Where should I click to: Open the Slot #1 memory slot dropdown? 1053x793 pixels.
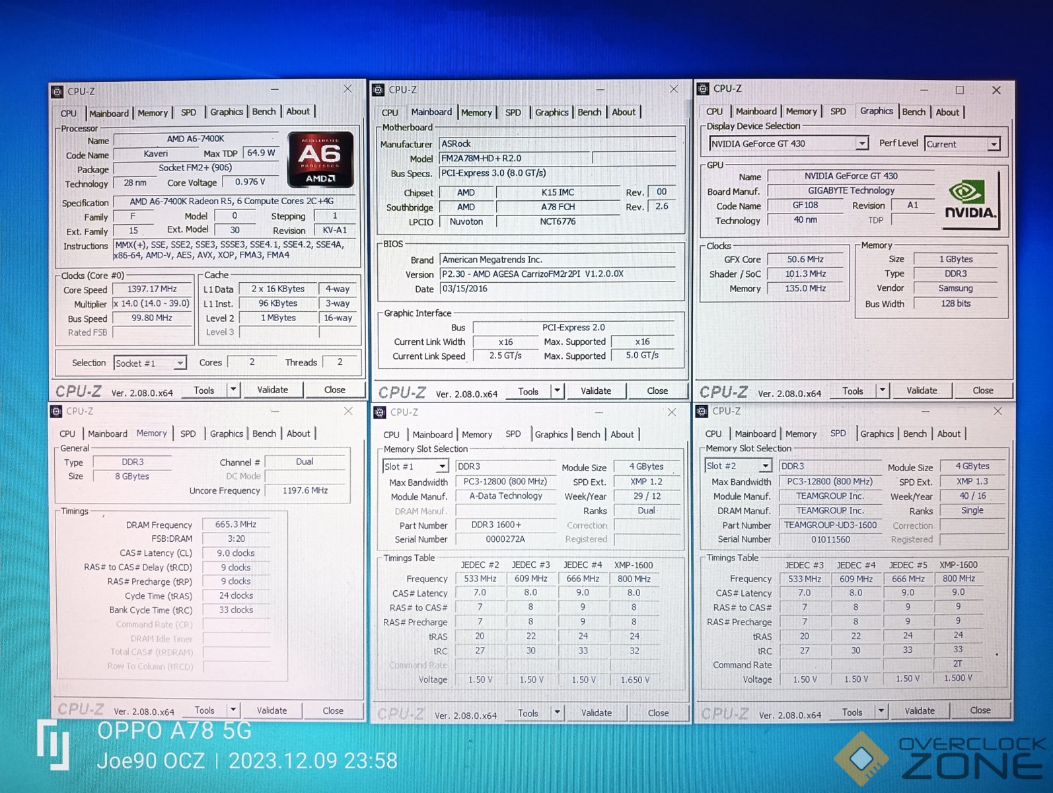442,467
